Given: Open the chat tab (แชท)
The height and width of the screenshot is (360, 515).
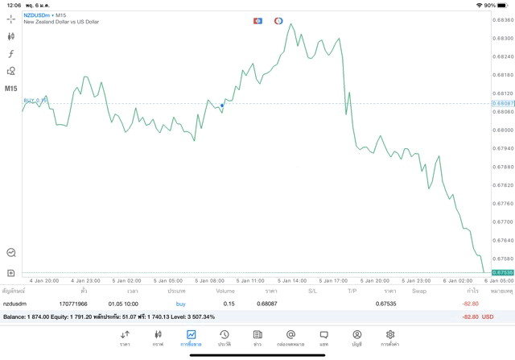Looking at the screenshot, I should pos(323,337).
